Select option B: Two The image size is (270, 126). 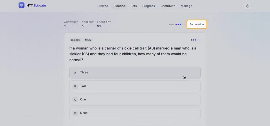pos(135,86)
